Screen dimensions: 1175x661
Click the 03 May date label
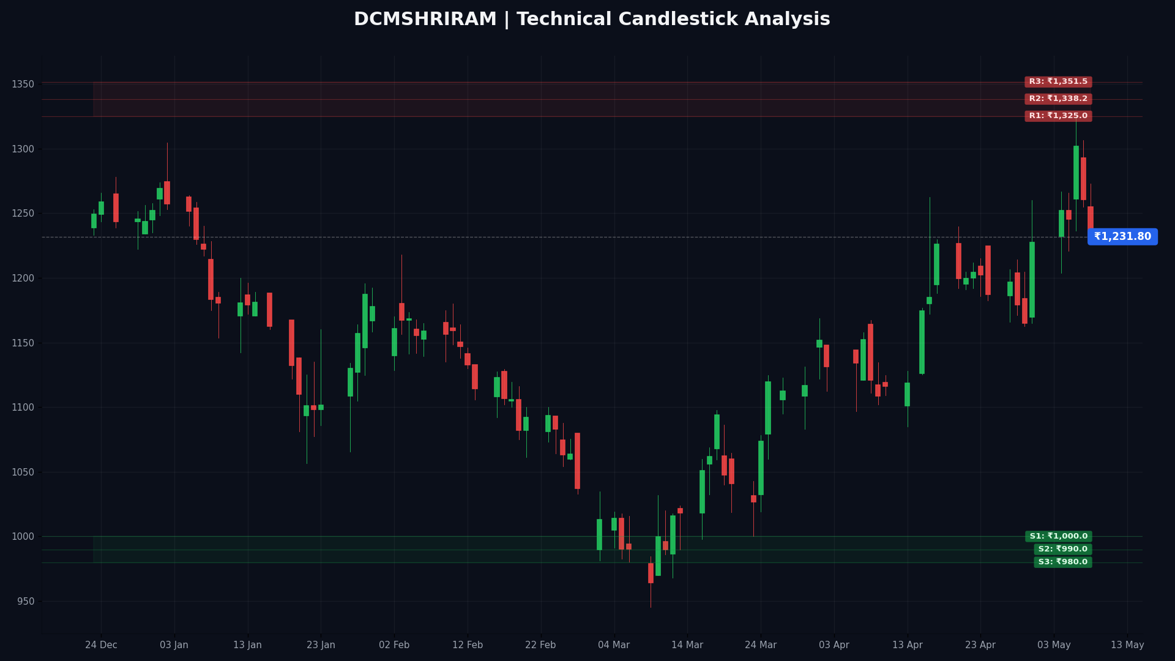coord(1054,645)
